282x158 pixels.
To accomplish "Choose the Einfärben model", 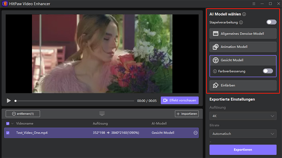I will 243,86.
